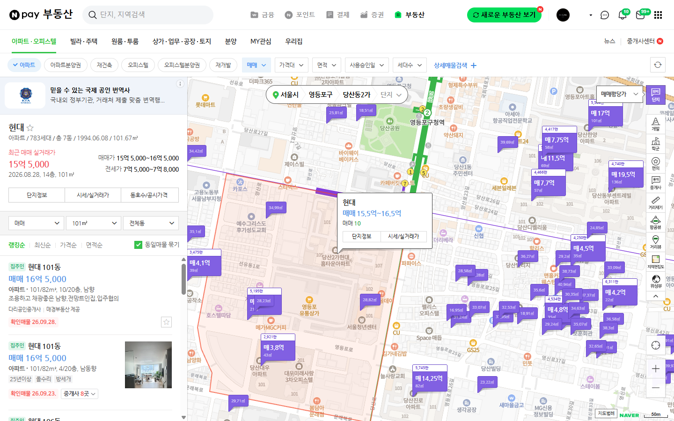Viewport: 674px width, 421px height.
Task: Toggle the 아파트 filter chip
Action: (24, 65)
